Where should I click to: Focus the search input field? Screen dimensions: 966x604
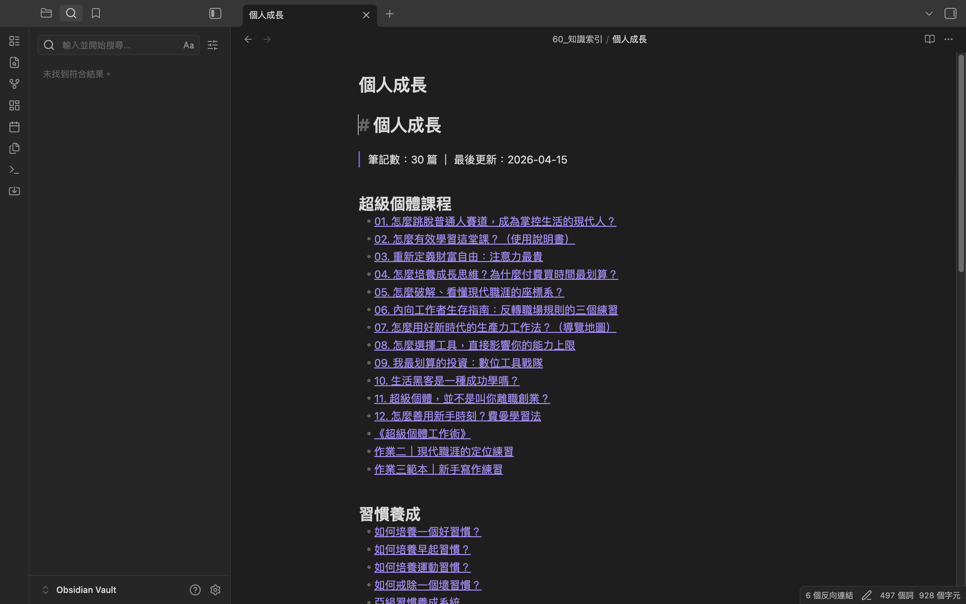coord(118,45)
